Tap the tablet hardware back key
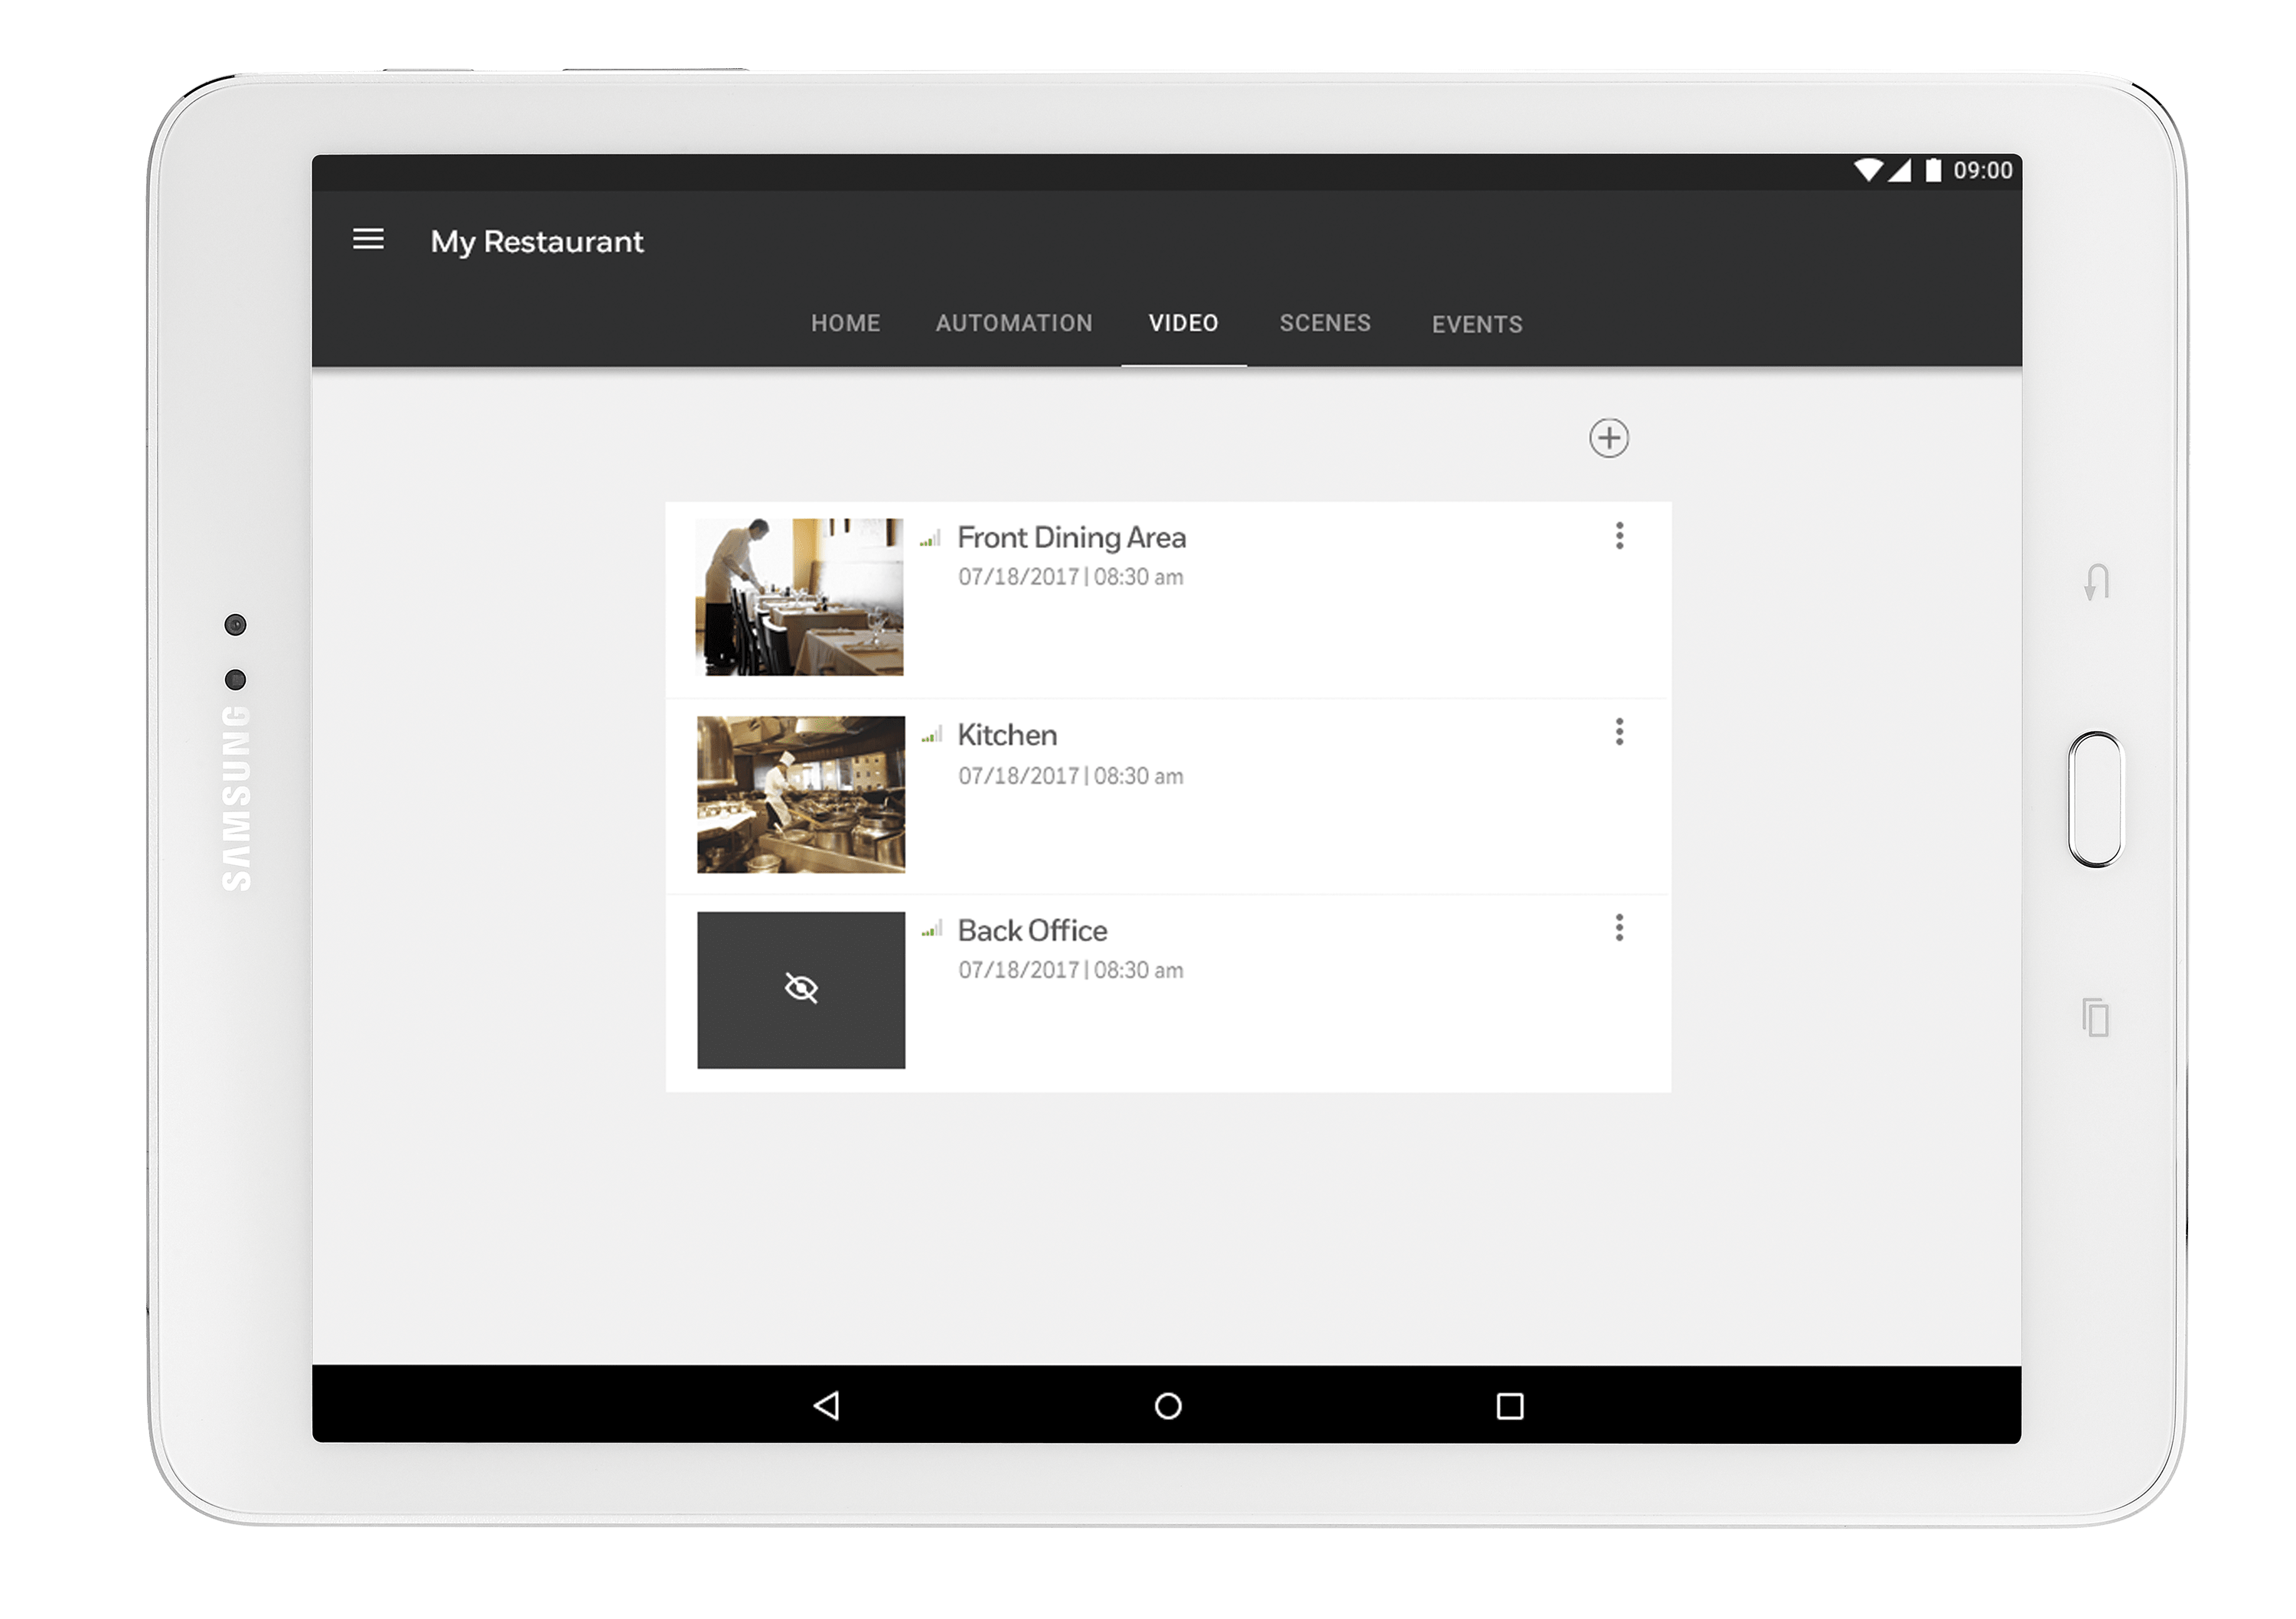2296x1619 pixels. click(2096, 582)
